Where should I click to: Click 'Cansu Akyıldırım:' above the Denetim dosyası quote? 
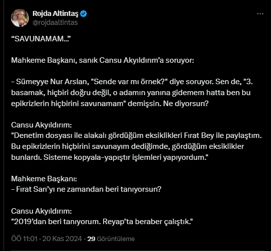tap(41, 125)
